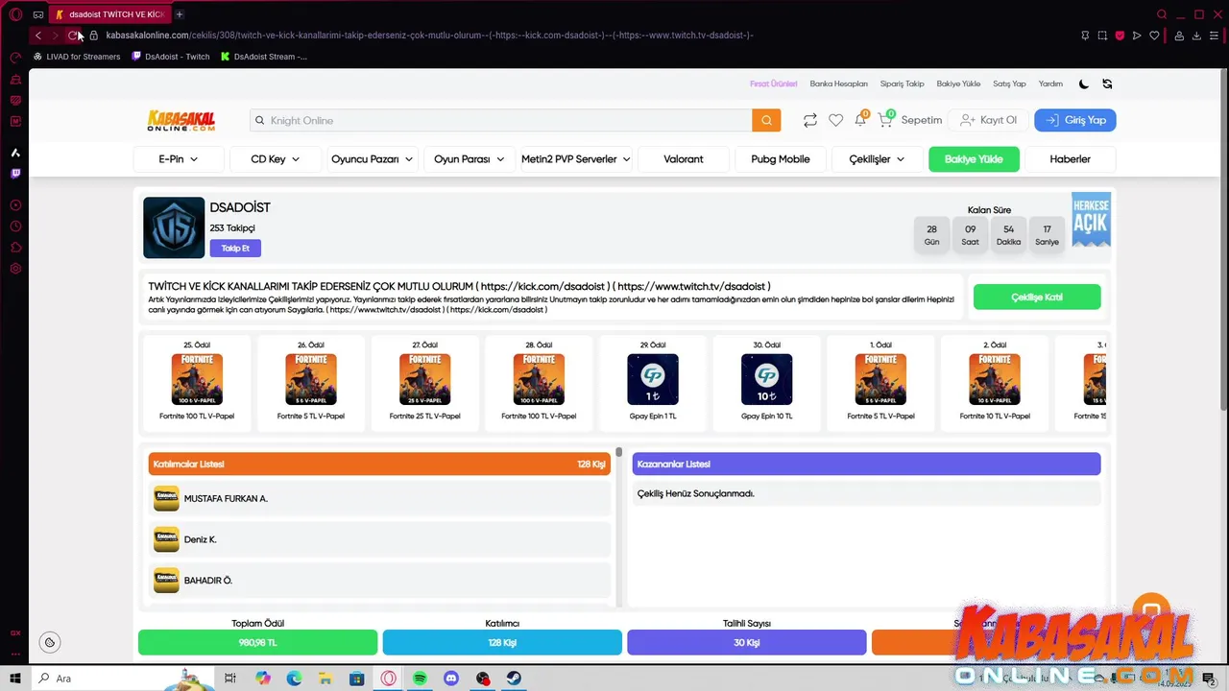
Task: Expand the Oyuncu Pazarı dropdown
Action: pyautogui.click(x=372, y=159)
